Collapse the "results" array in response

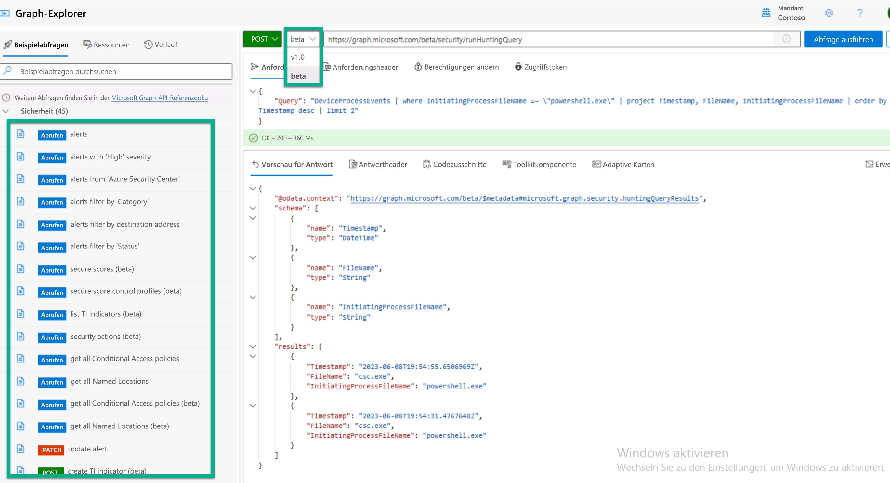pyautogui.click(x=253, y=346)
